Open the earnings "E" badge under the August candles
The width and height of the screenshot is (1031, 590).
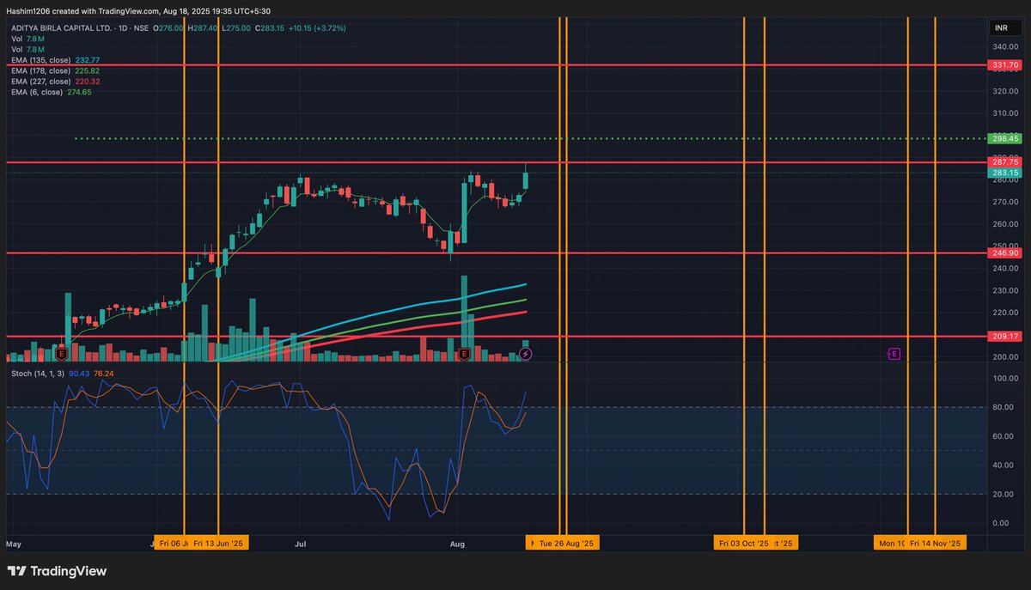[x=463, y=353]
